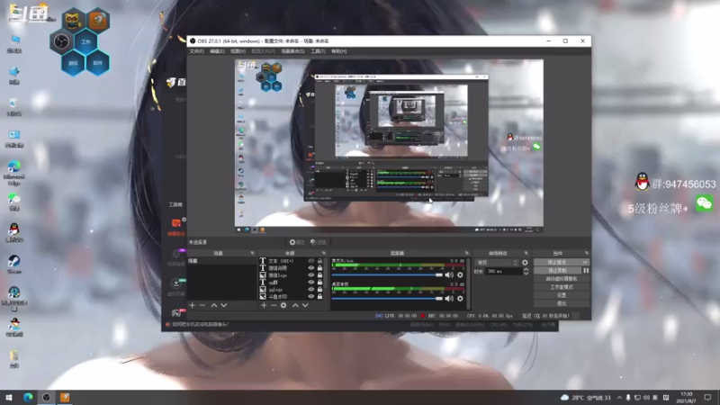Toggle lock on qq群 source
The image size is (720, 405).
(x=320, y=282)
